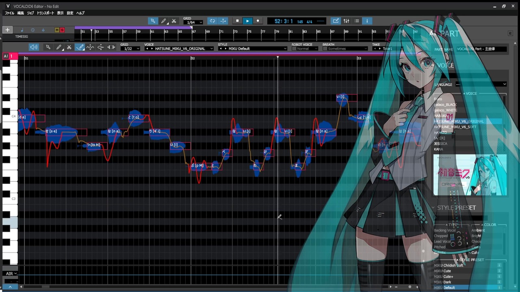Viewport: 520px width, 292px height.
Task: Select the vibrato wave tool
Action: [x=90, y=47]
